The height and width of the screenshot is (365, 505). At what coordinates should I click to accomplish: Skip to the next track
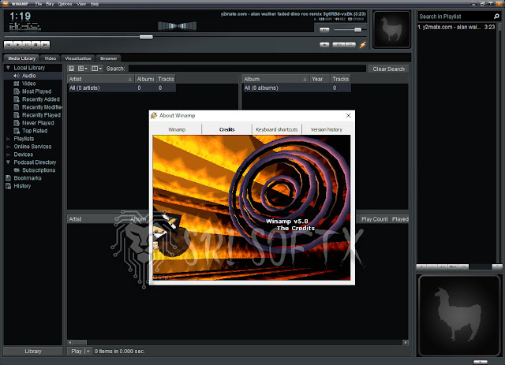46,45
